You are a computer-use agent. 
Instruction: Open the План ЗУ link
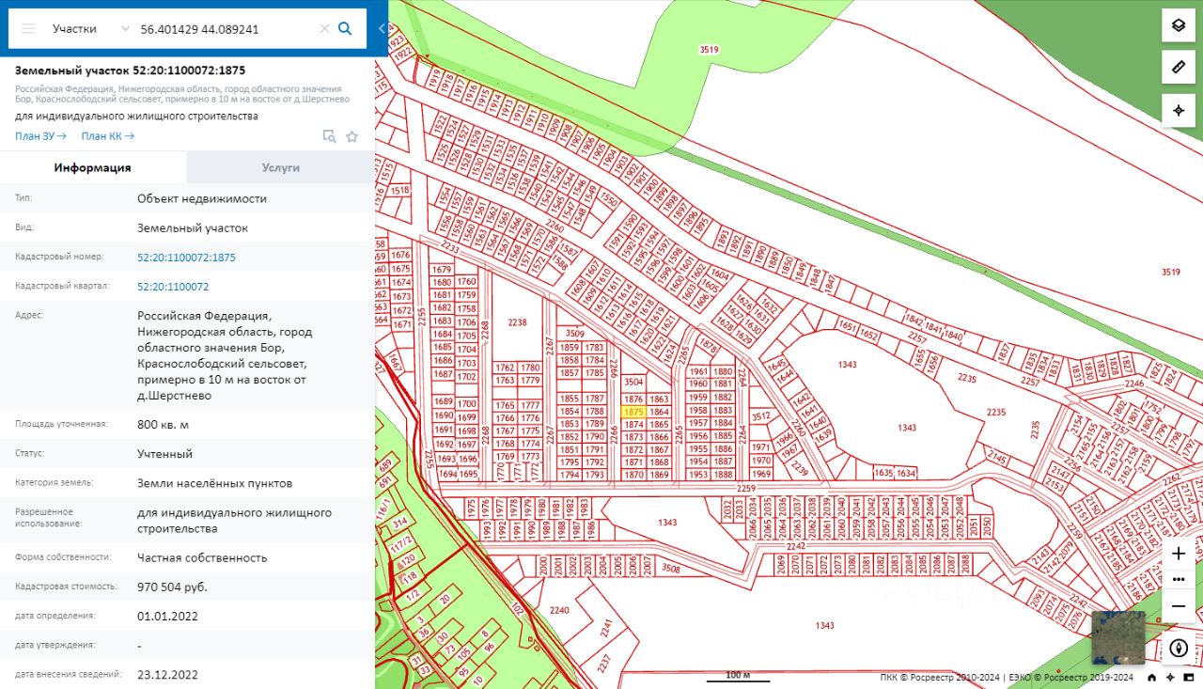40,136
